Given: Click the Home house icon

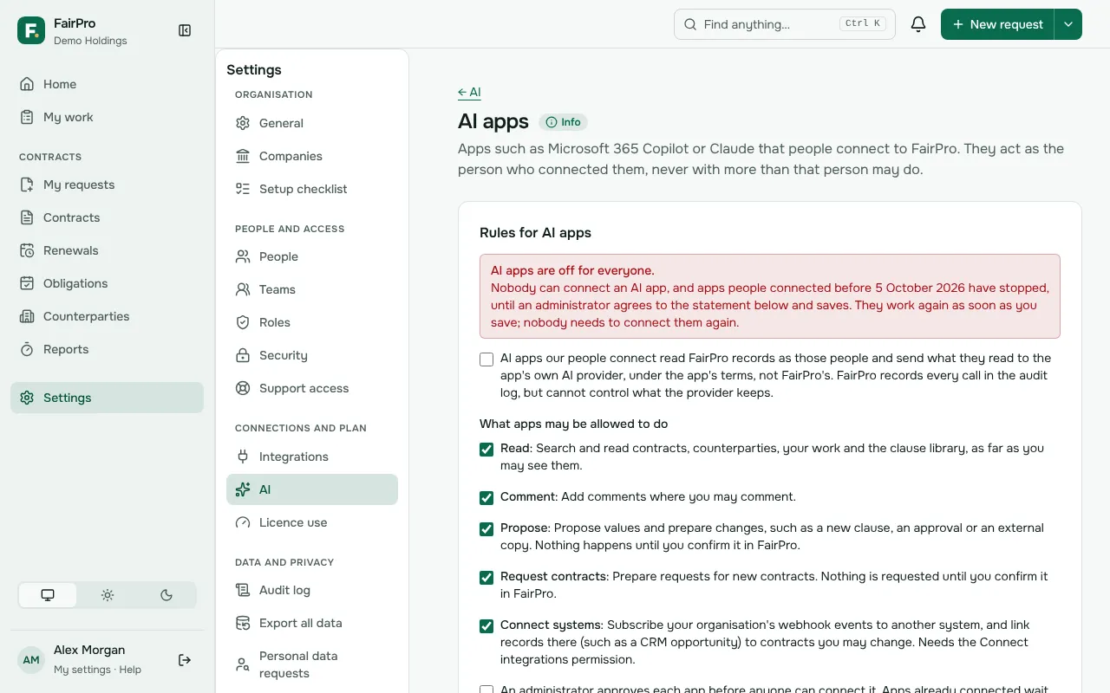Looking at the screenshot, I should pyautogui.click(x=27, y=84).
